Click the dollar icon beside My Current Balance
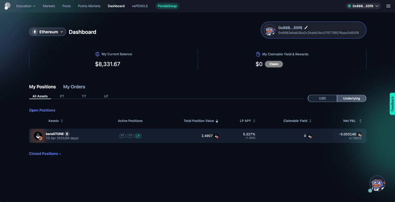The width and height of the screenshot is (395, 202). point(97,54)
